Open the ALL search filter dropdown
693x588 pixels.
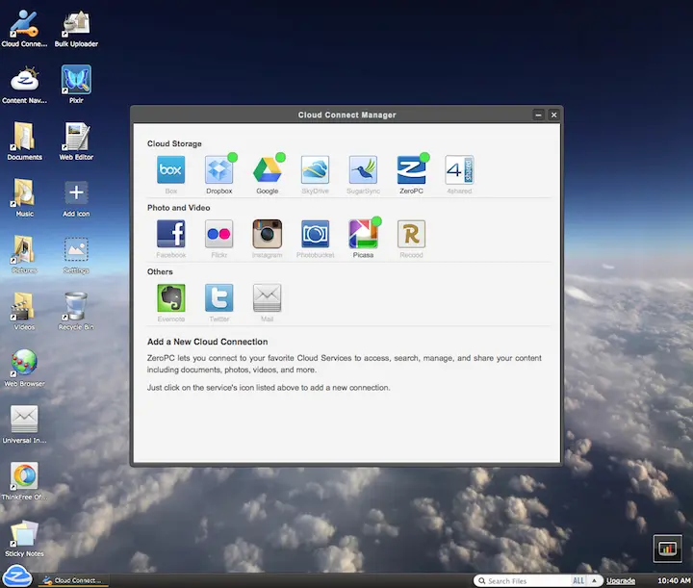(x=578, y=581)
